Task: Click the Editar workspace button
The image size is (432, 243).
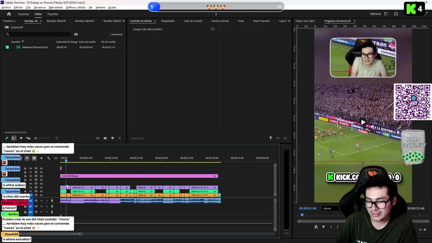Action: click(x=38, y=14)
